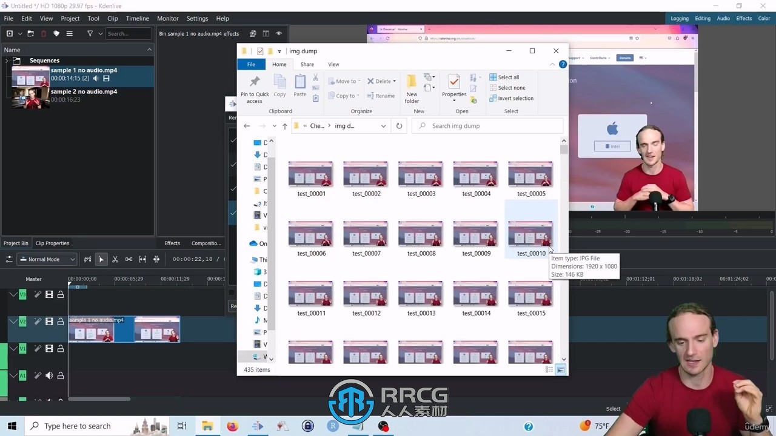776x436 pixels.
Task: Go up one folder level in Explorer
Action: [x=284, y=126]
